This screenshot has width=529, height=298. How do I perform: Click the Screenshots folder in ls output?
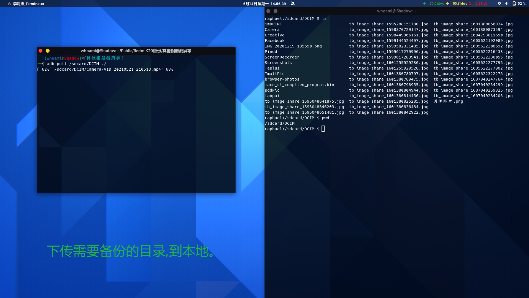click(278, 63)
